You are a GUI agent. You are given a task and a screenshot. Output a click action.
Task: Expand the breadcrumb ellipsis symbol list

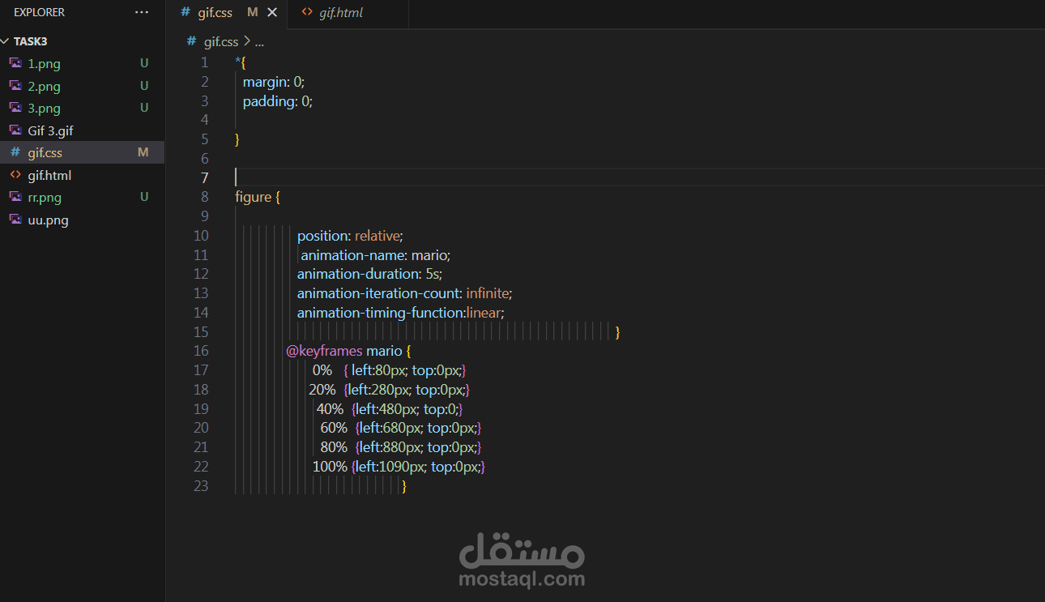259,41
